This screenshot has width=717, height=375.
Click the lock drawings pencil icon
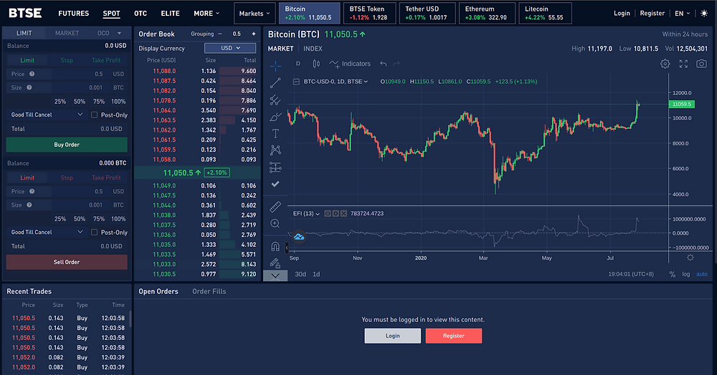pyautogui.click(x=275, y=263)
